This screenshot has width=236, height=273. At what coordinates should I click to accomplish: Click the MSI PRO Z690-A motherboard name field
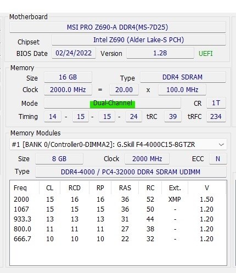(117, 27)
